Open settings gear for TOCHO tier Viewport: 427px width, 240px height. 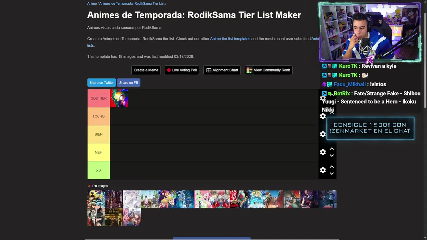[x=323, y=116]
